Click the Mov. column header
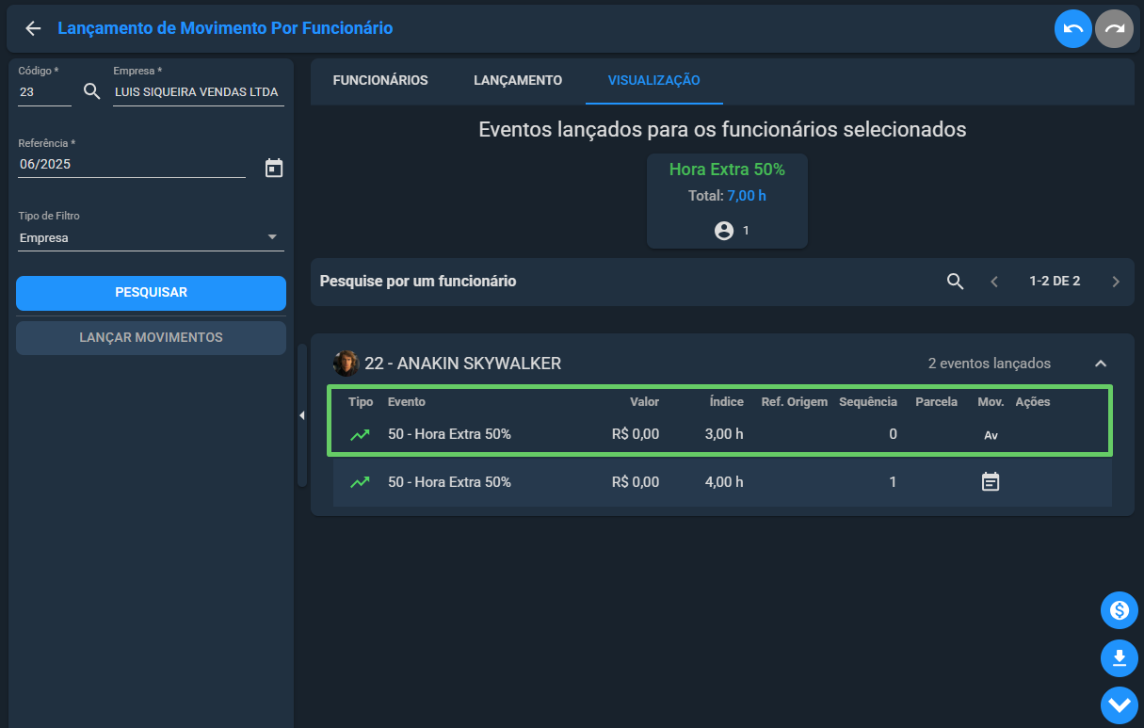The height and width of the screenshot is (728, 1144). [x=991, y=402]
